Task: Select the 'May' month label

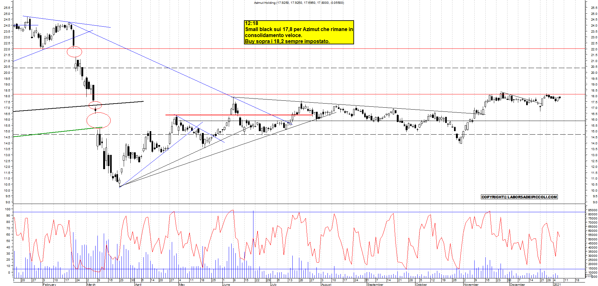Action: (x=182, y=284)
